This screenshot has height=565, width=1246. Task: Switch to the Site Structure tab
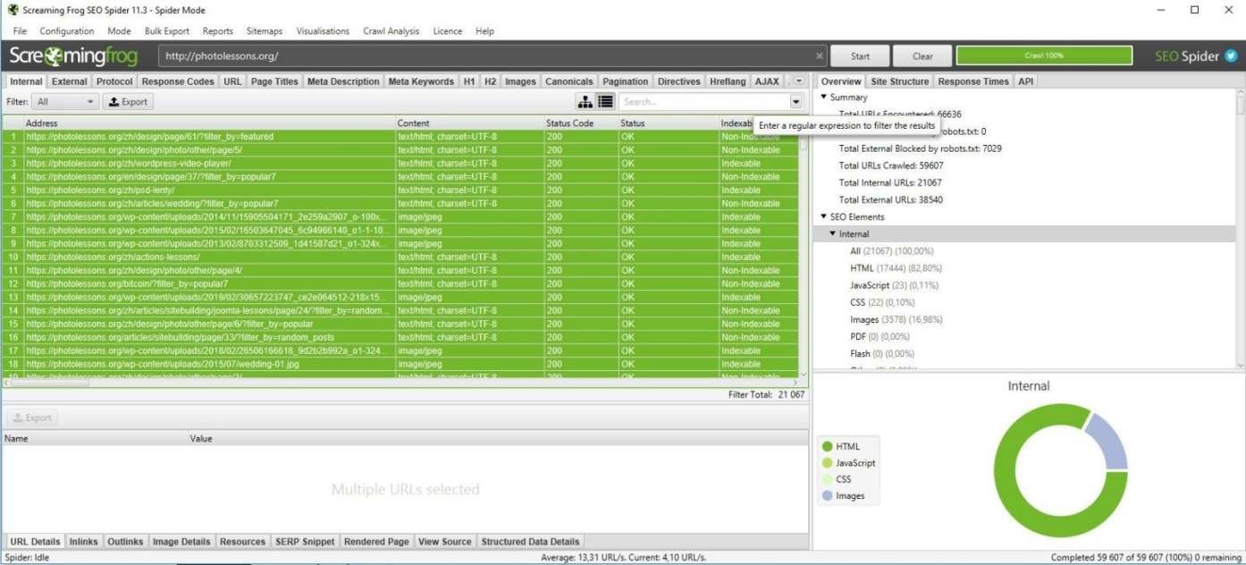[900, 81]
